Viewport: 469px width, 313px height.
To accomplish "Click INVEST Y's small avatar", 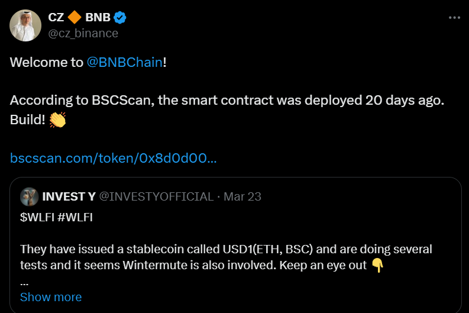I will (x=30, y=196).
